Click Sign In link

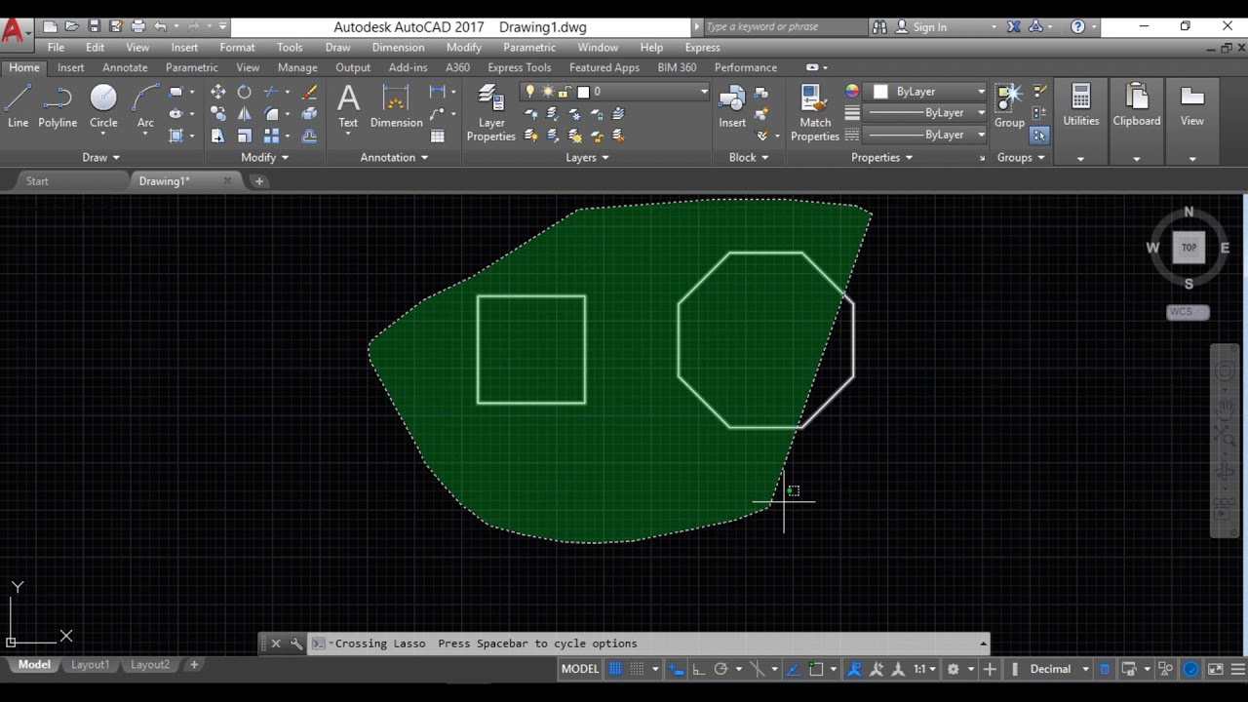point(929,27)
